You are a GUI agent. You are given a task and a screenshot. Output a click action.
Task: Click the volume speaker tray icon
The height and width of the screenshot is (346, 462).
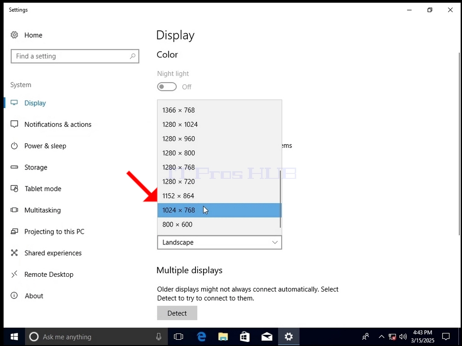(403, 337)
